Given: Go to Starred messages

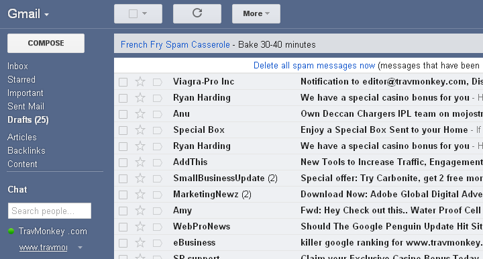Looking at the screenshot, I should pyautogui.click(x=21, y=79).
